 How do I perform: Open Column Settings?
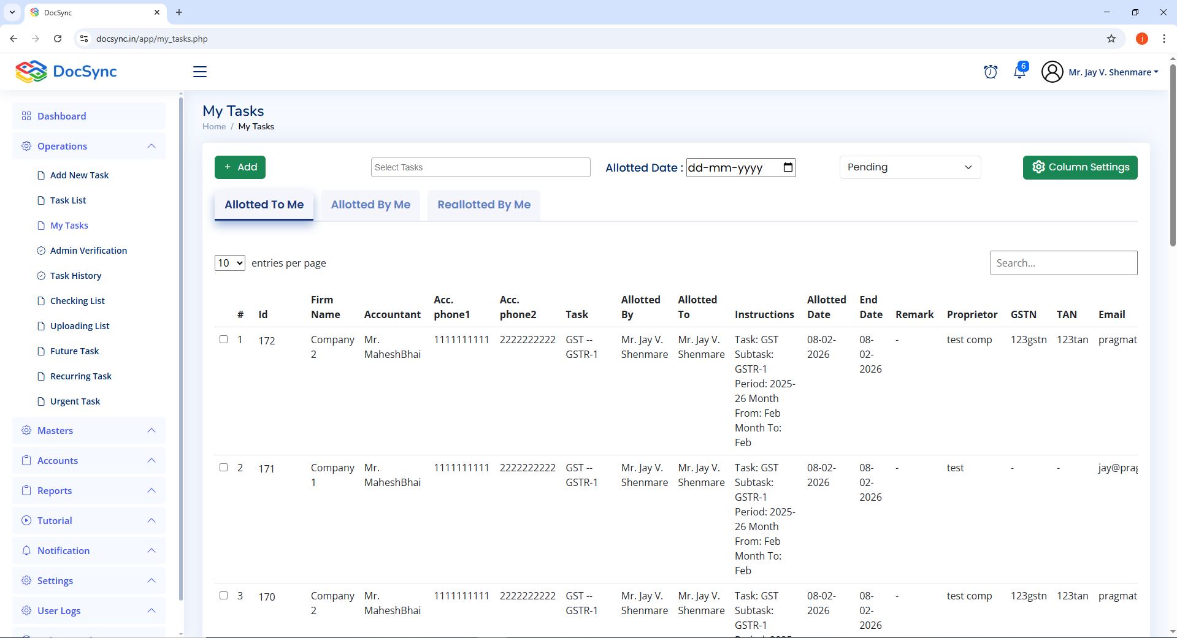[x=1079, y=167]
